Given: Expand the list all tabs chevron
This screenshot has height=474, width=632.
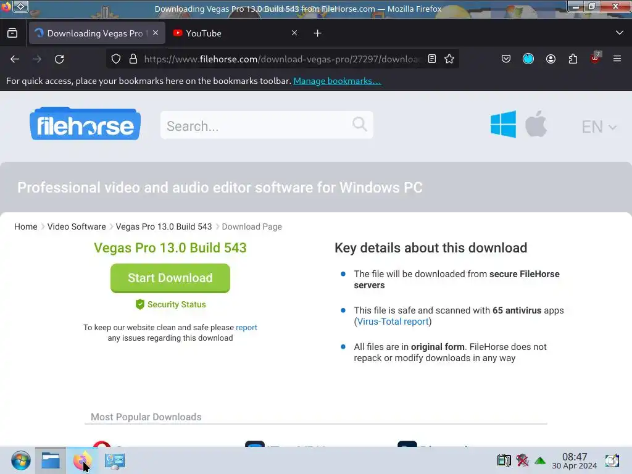Looking at the screenshot, I should point(620,33).
